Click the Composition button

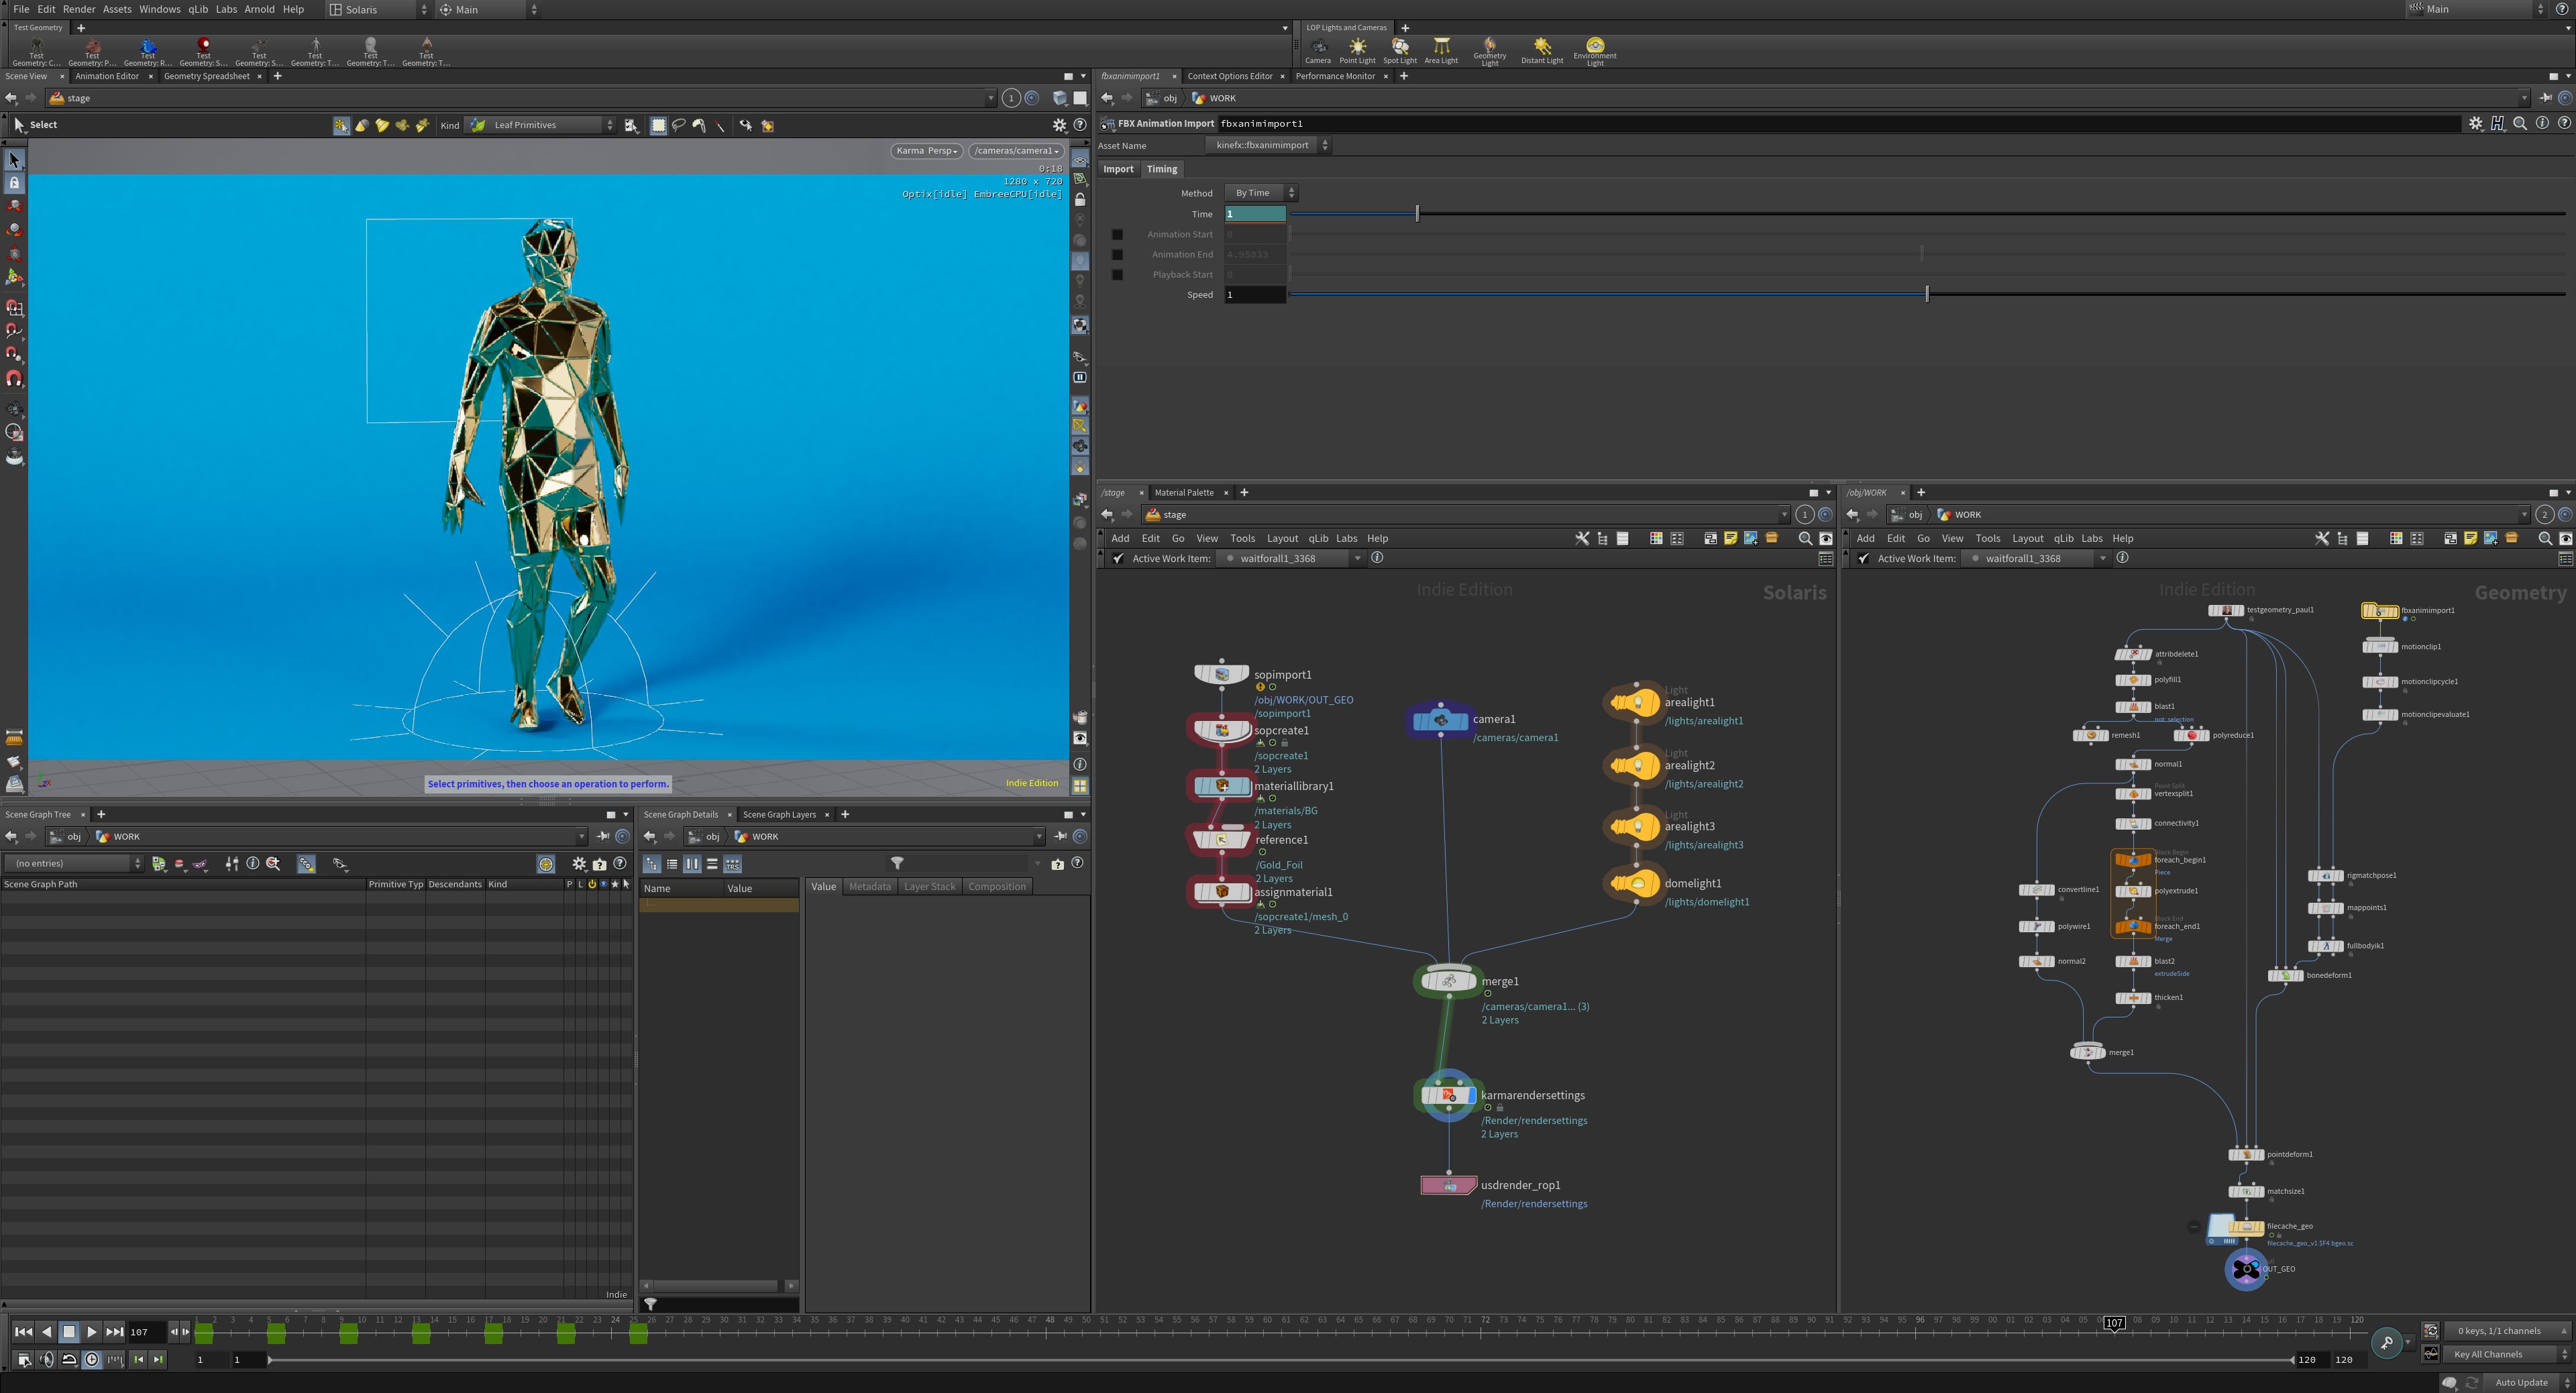tap(996, 886)
